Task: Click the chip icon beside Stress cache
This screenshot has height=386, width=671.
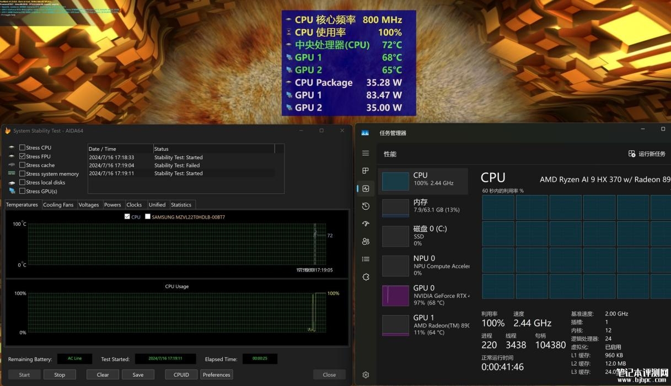Action: pos(12,165)
